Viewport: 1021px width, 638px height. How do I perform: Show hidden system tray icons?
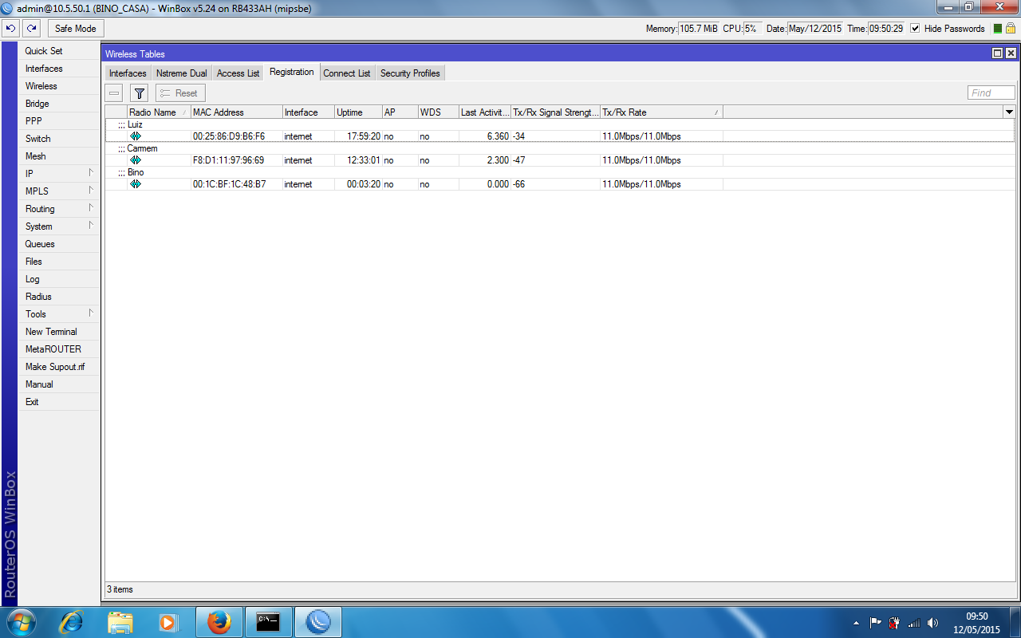point(856,623)
